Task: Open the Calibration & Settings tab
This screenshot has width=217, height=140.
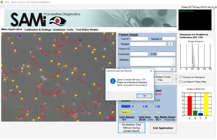Action: 38,30
